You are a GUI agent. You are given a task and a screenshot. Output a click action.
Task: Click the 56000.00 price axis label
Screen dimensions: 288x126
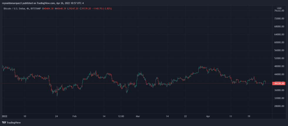pyautogui.click(x=279, y=50)
